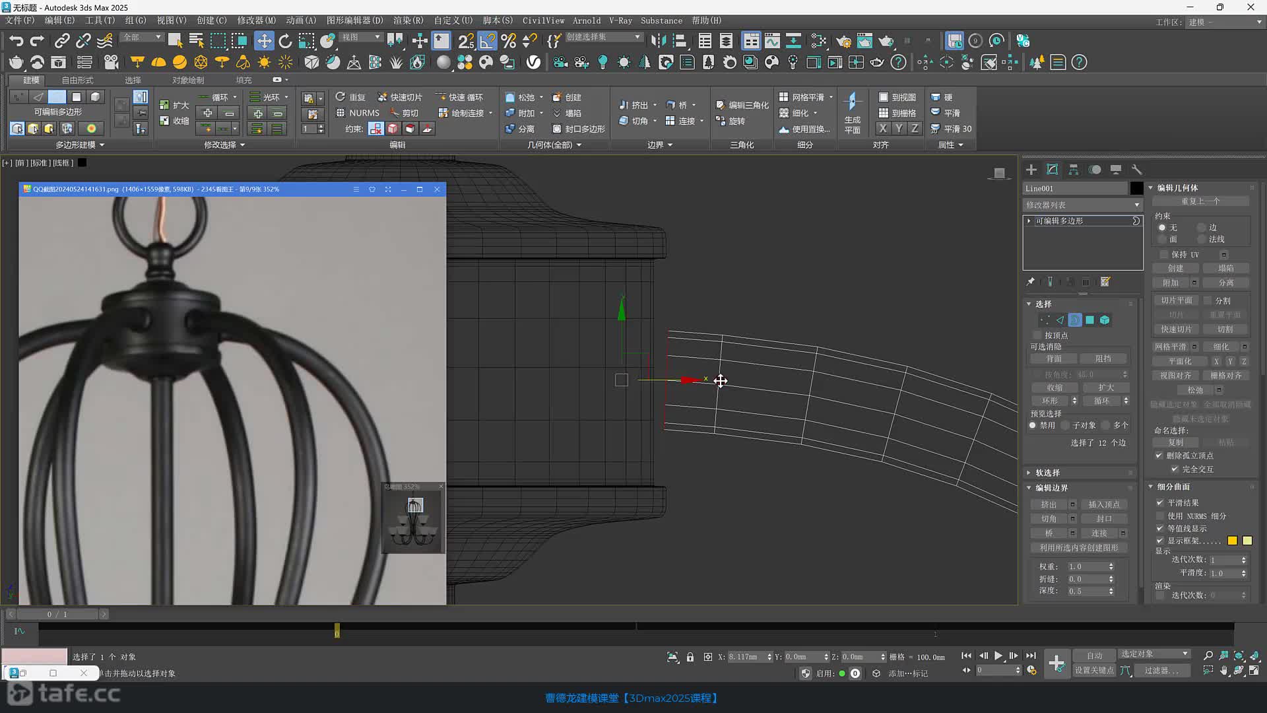Switch to 自由形式 ribbon tab
Screen dimensions: 1267x713
point(77,80)
